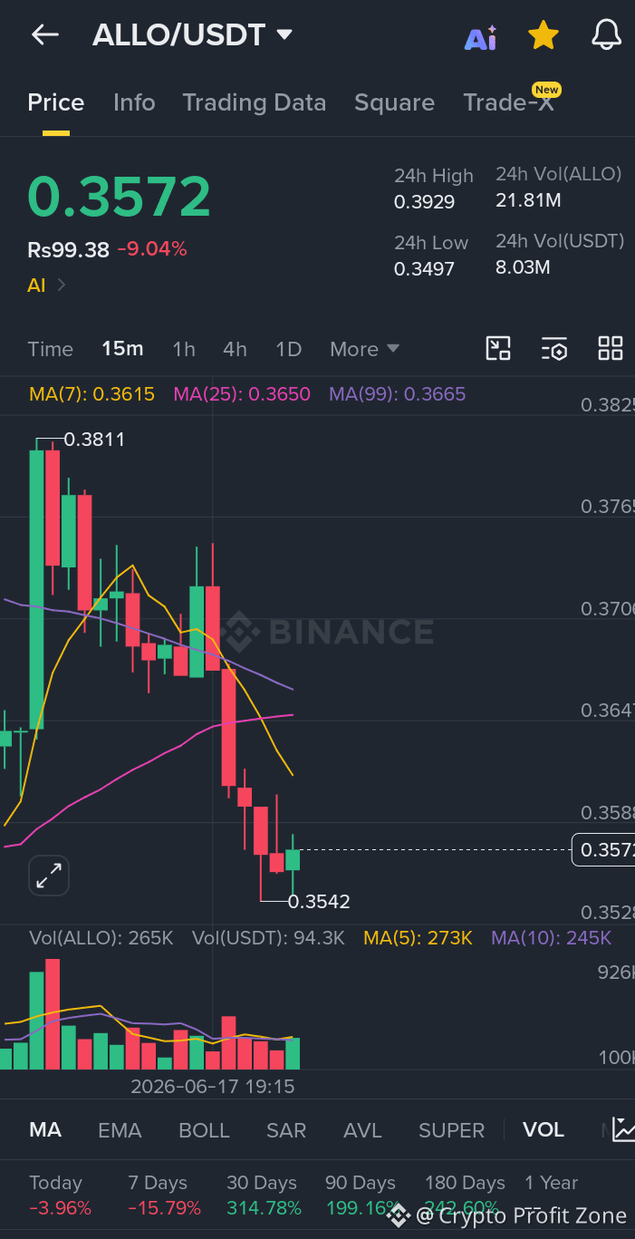
Task: Tap the MA(99) indicator value label
Action: tap(397, 394)
